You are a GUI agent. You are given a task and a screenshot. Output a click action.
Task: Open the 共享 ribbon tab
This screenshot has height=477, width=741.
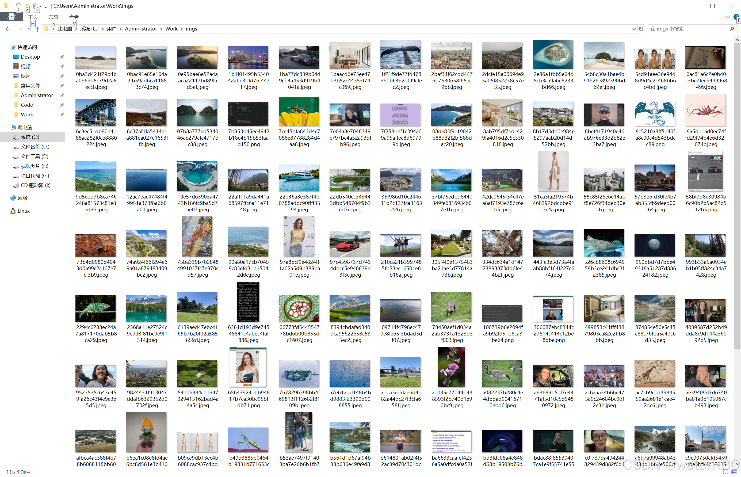point(53,17)
